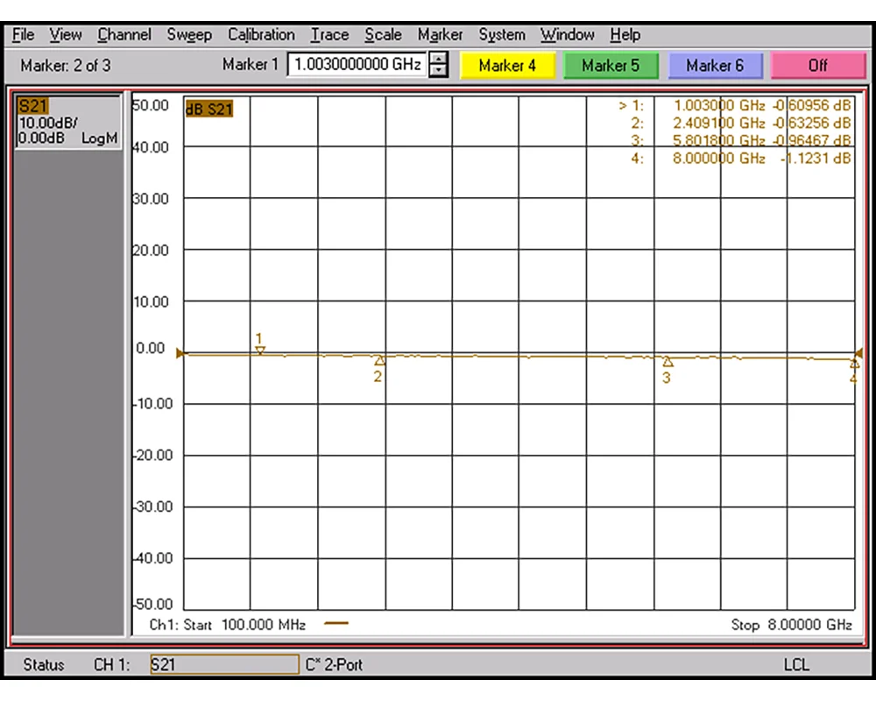Turn markers off with the Off button
Screen dimensions: 876x701
(x=818, y=66)
